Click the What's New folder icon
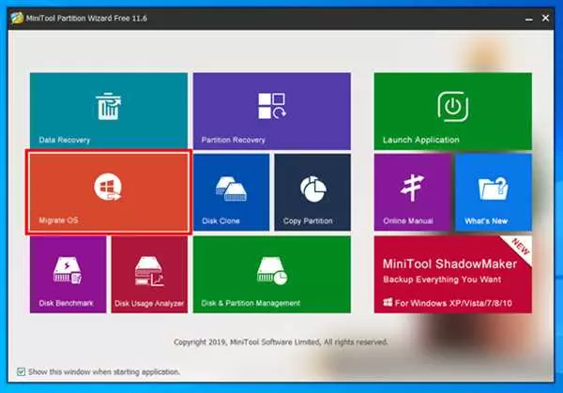Screen dimensions: 563x393 click(494, 189)
